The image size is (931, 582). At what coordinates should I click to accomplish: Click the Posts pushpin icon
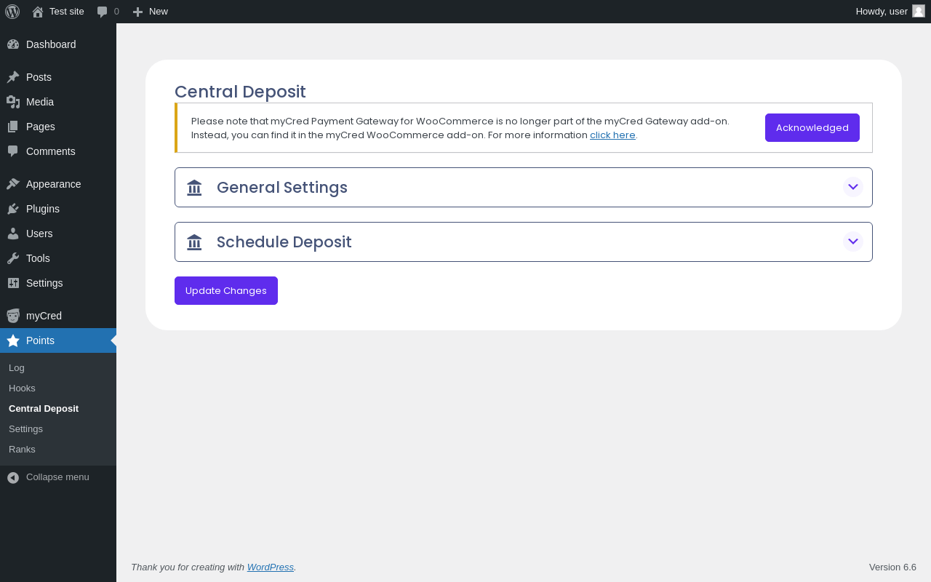13,77
